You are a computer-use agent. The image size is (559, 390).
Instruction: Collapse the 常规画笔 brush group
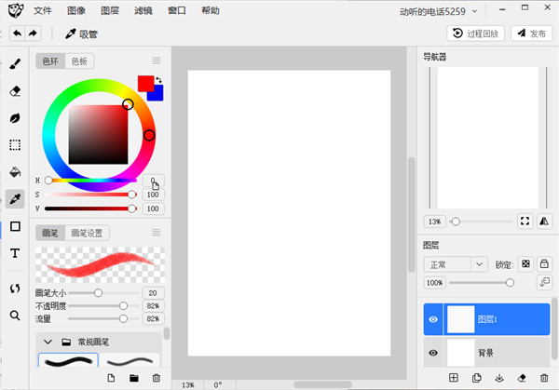coord(48,342)
